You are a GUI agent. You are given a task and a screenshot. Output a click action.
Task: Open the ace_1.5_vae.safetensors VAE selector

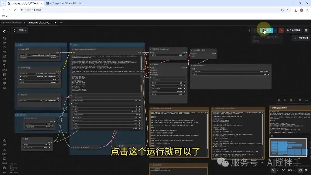(39, 101)
